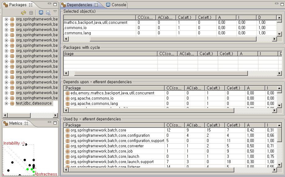The height and width of the screenshot is (177, 285).
Task: Click the Depends upon horizontal scrollbar thumb
Action: [x=151, y=110]
